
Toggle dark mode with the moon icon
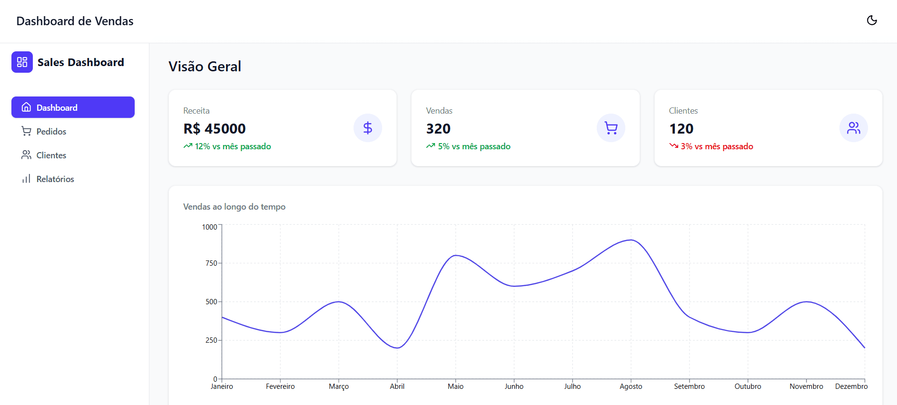[x=872, y=20]
